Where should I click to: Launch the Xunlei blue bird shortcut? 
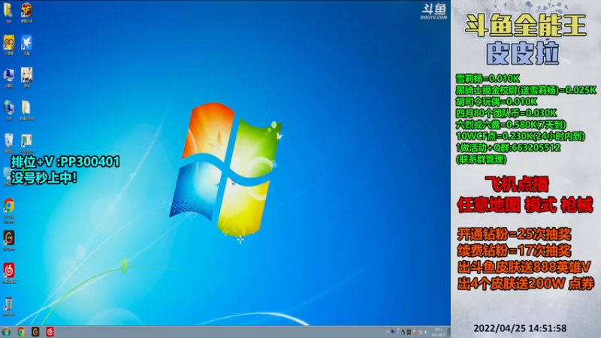pyautogui.click(x=26, y=45)
